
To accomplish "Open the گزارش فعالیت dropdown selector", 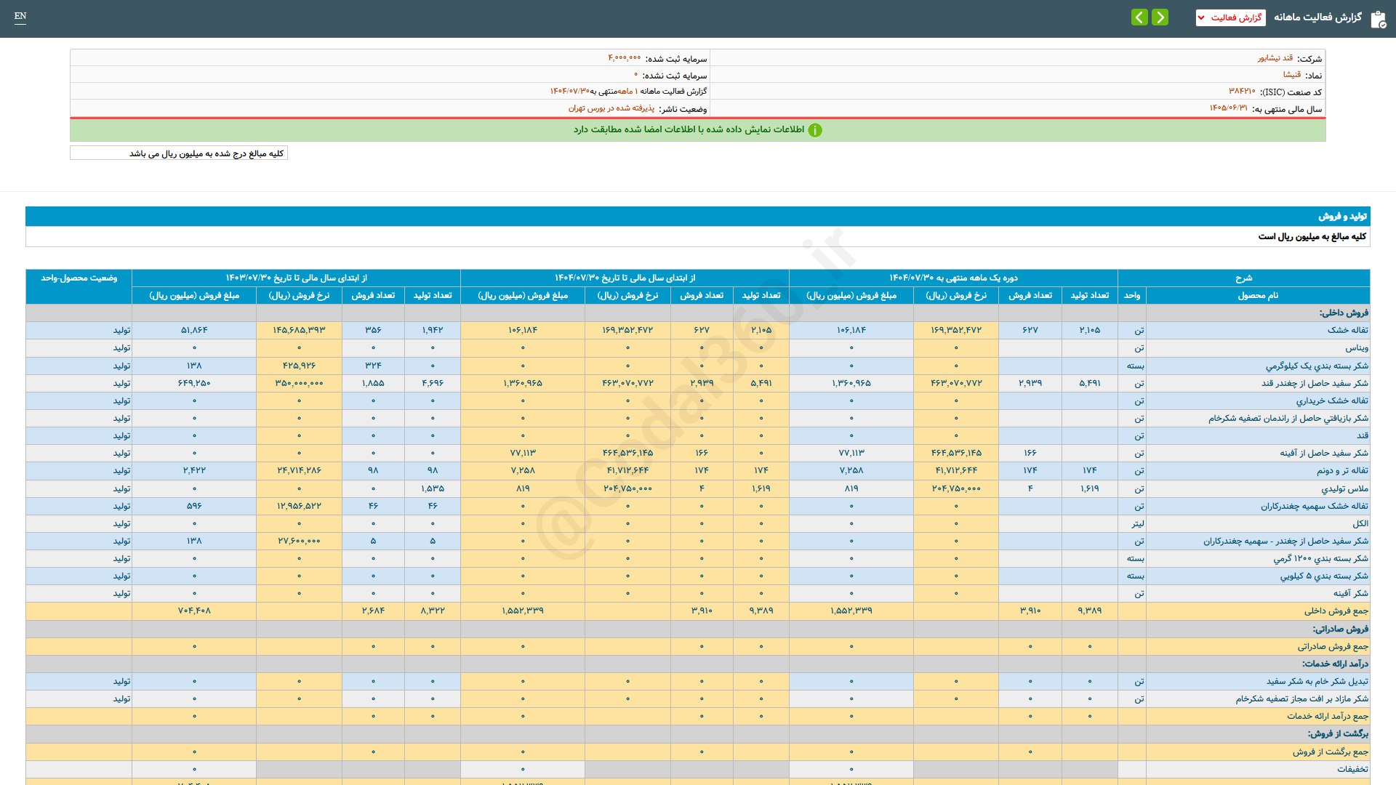I will pyautogui.click(x=1230, y=17).
